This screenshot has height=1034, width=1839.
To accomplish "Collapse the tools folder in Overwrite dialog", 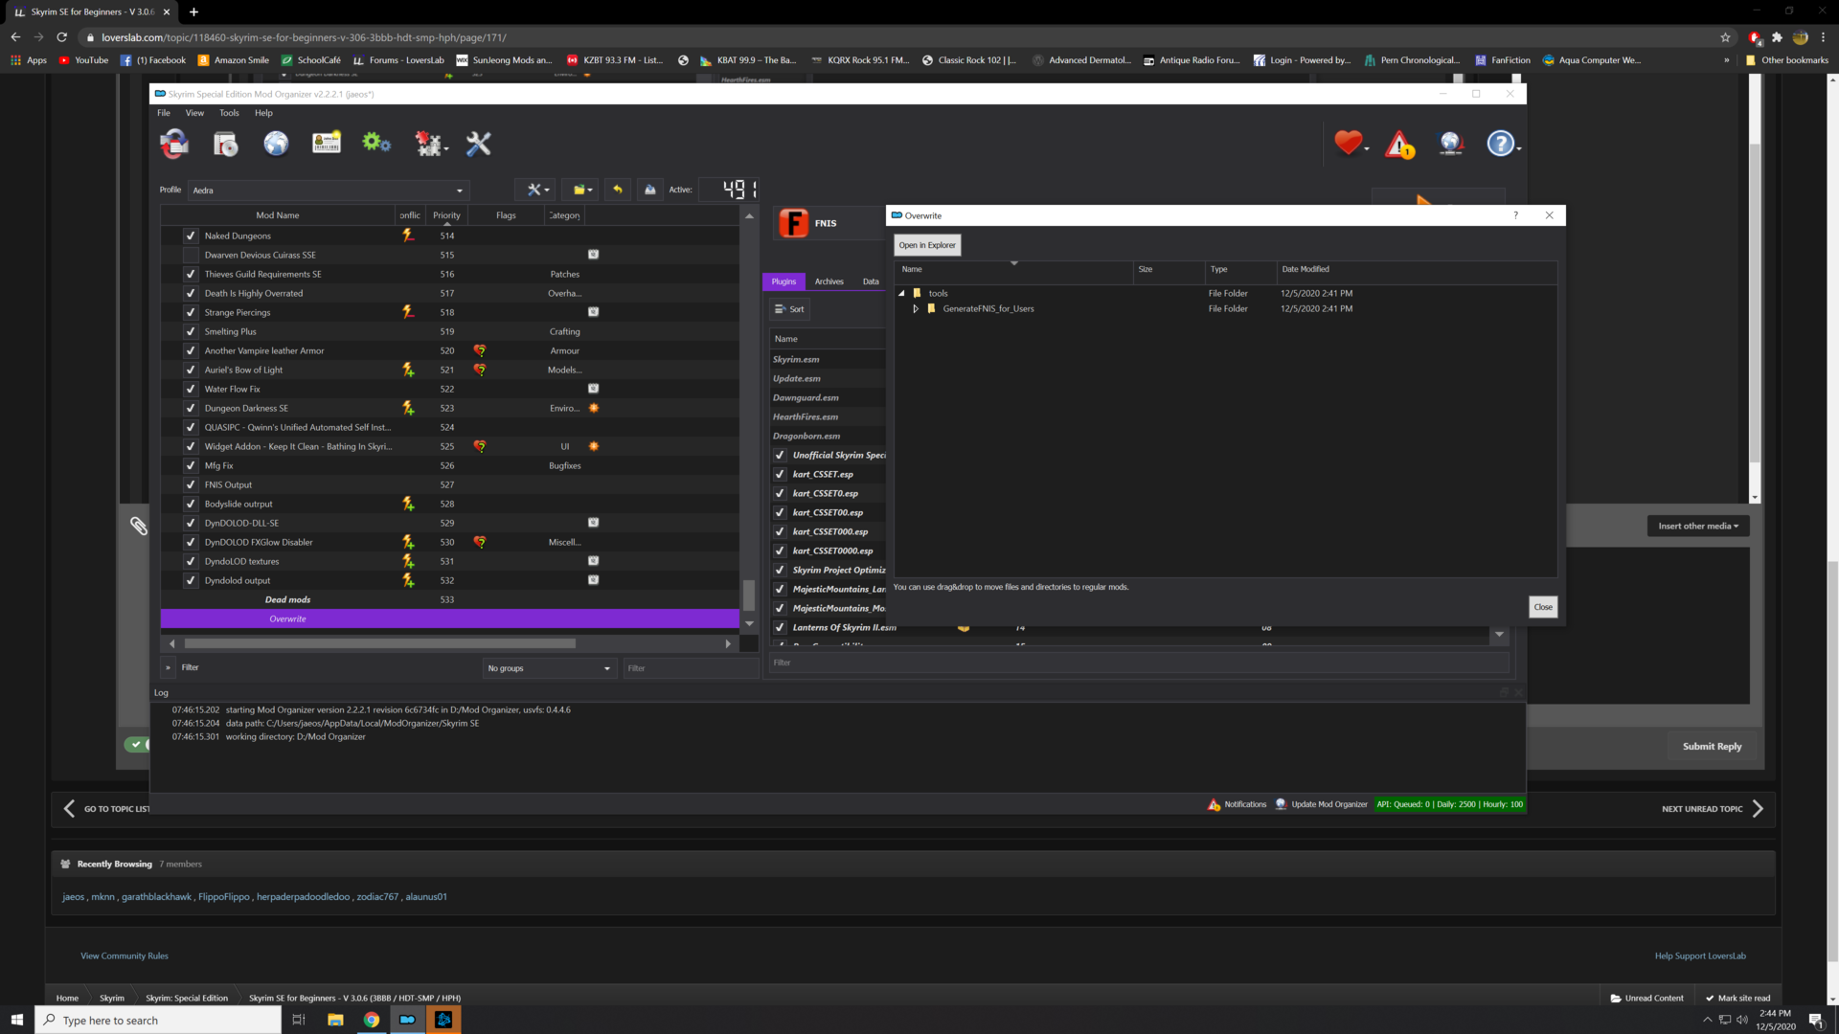I will pos(901,294).
